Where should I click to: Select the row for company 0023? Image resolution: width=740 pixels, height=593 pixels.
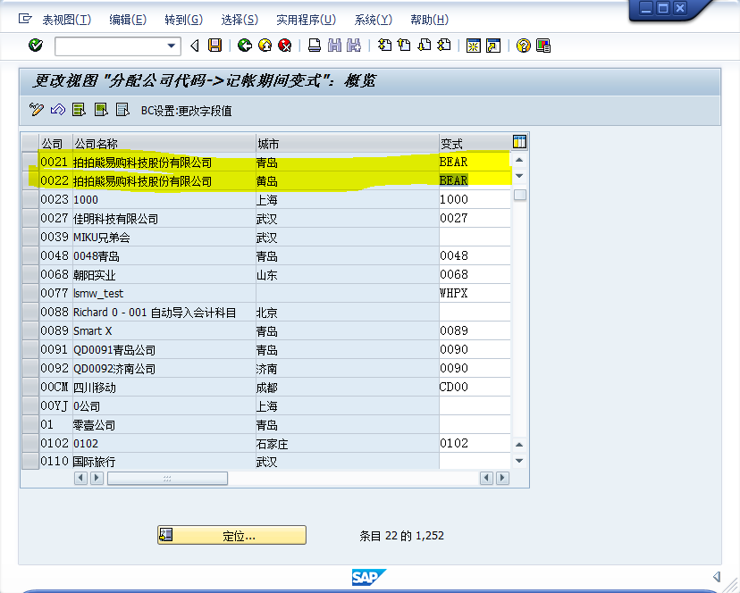(x=30, y=199)
